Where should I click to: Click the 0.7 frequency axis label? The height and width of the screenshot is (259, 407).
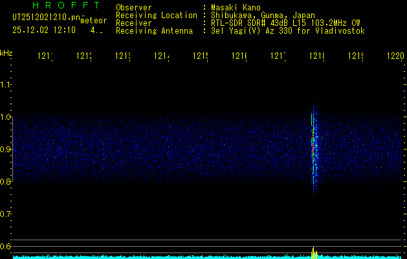pyautogui.click(x=5, y=214)
